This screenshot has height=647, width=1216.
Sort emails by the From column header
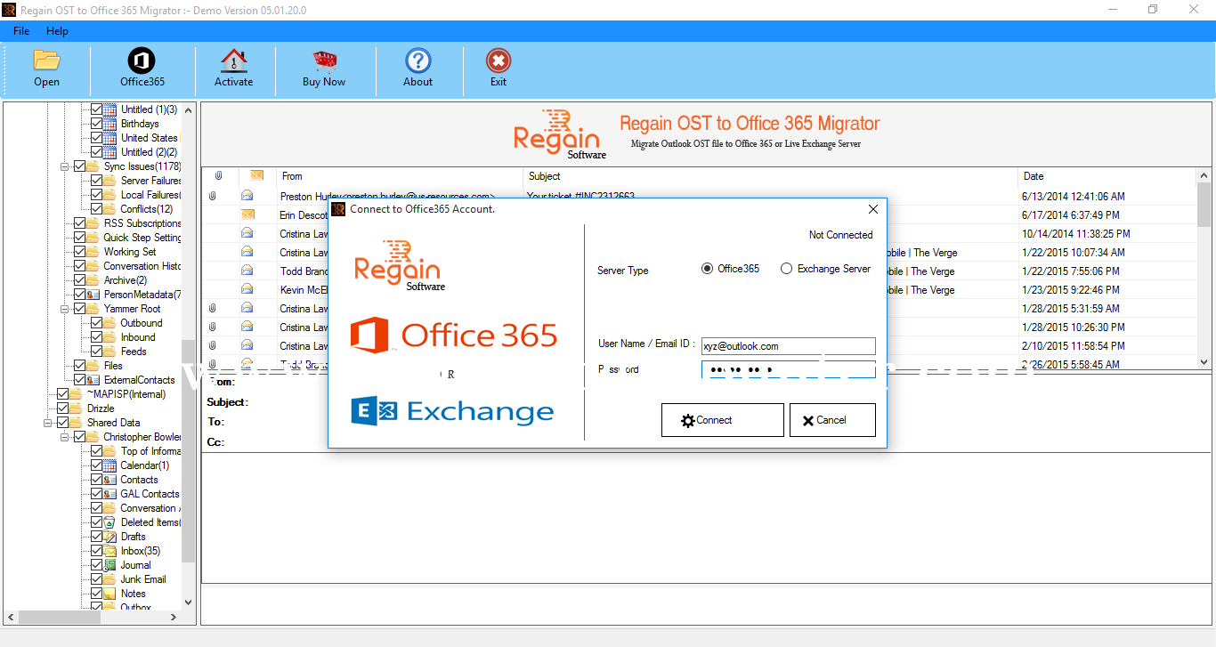(x=399, y=176)
